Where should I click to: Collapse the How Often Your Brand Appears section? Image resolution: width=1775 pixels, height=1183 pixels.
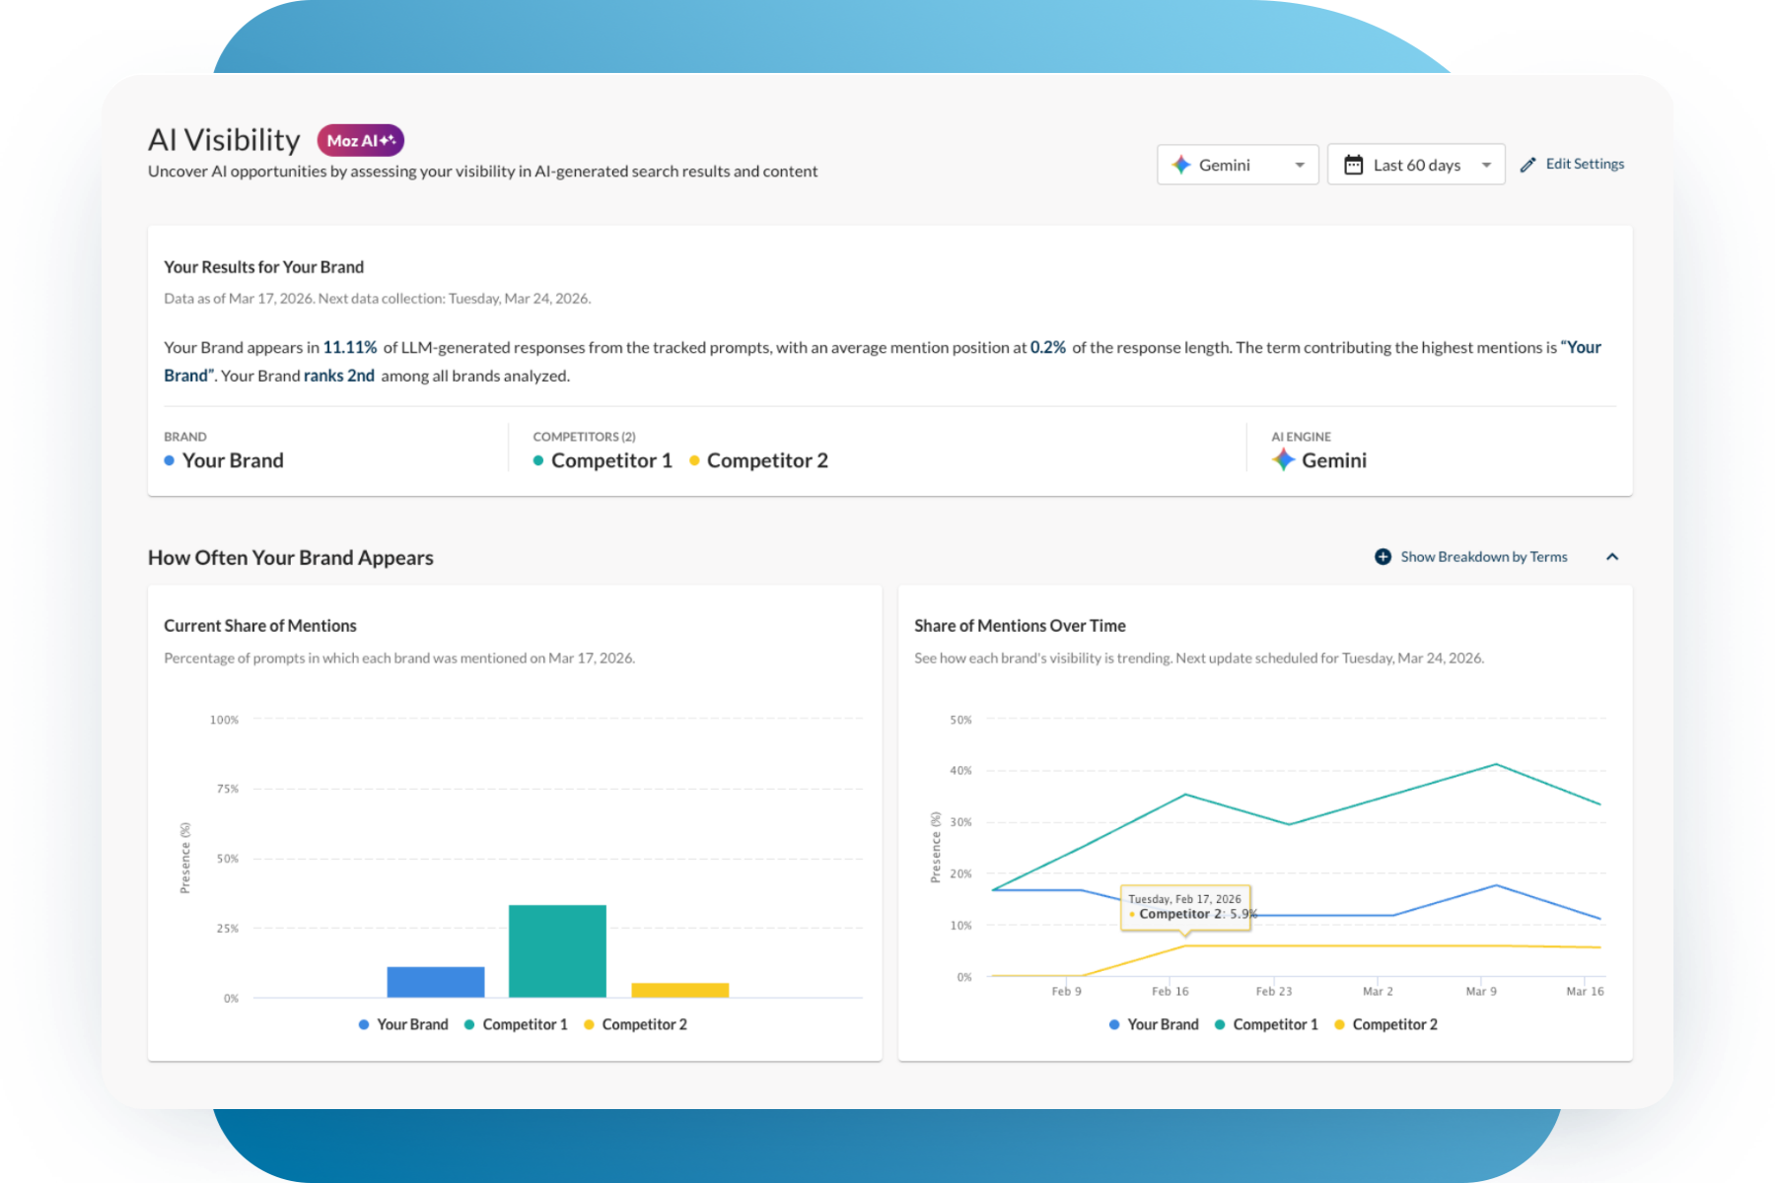tap(1612, 557)
